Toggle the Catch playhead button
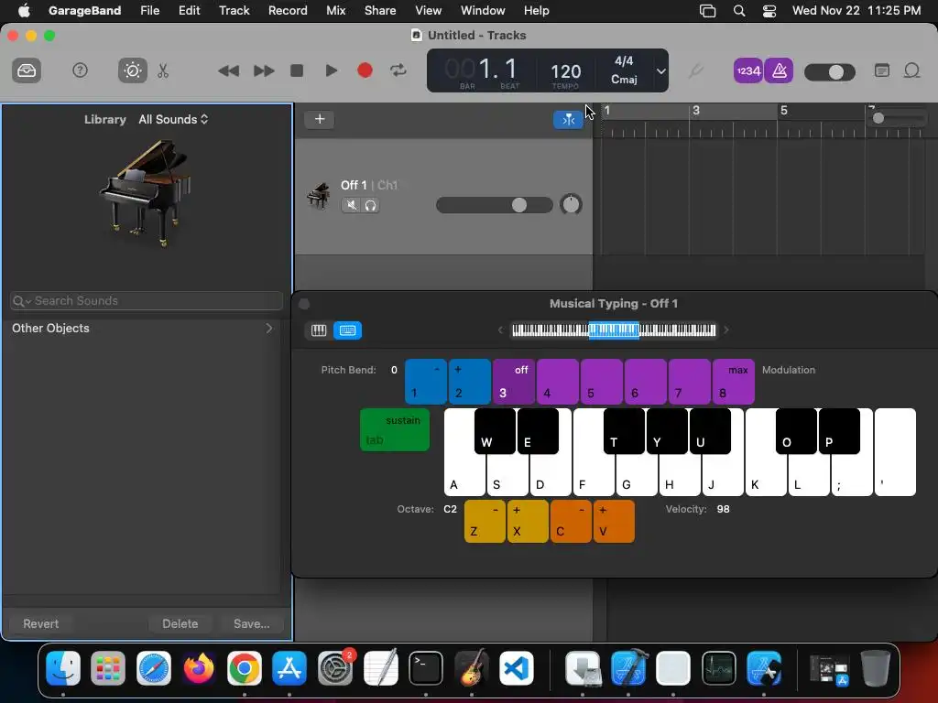Viewport: 938px width, 703px height. click(x=568, y=120)
